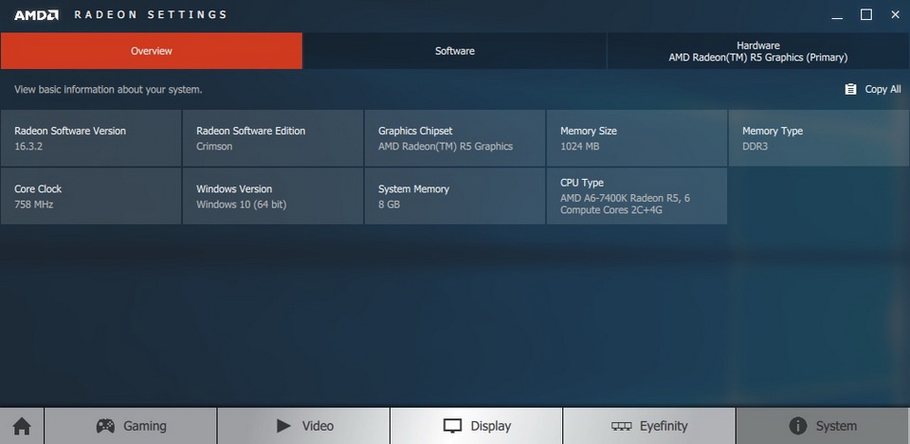
Task: Click the 1024 MB memory value
Action: point(580,147)
